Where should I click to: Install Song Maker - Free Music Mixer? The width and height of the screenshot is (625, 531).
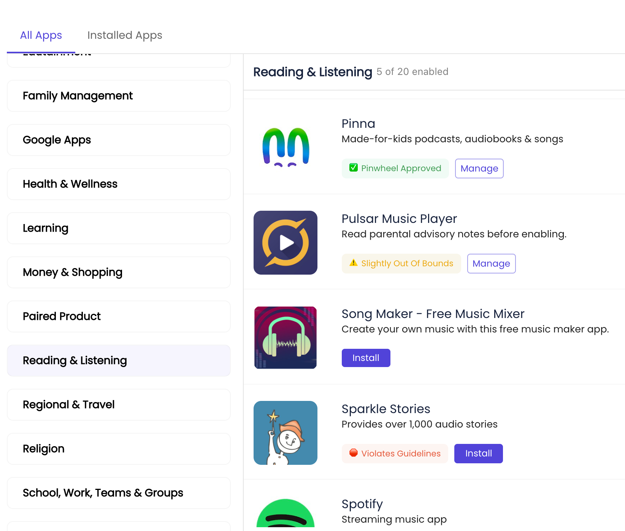[366, 358]
